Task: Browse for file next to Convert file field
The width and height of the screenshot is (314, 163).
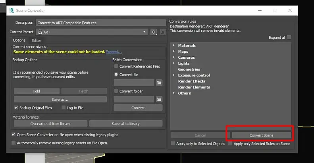Action: 159,82
